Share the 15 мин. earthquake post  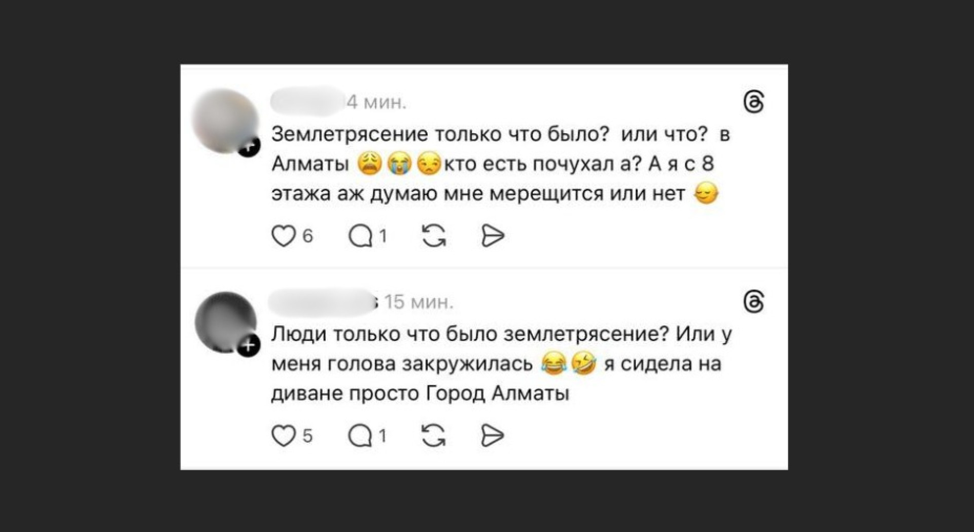tap(492, 436)
